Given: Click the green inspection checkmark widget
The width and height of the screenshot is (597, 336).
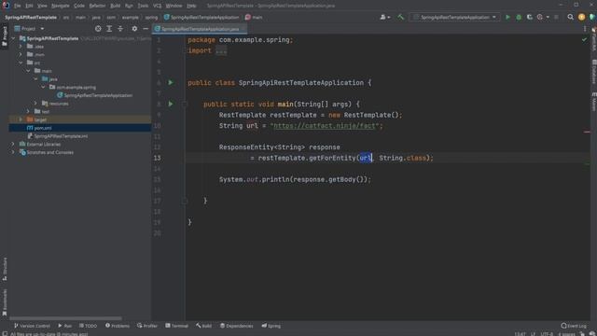Looking at the screenshot, I should pyautogui.click(x=584, y=39).
